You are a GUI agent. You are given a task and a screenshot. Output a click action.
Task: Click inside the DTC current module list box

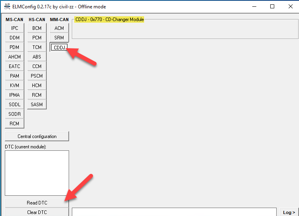37,173
